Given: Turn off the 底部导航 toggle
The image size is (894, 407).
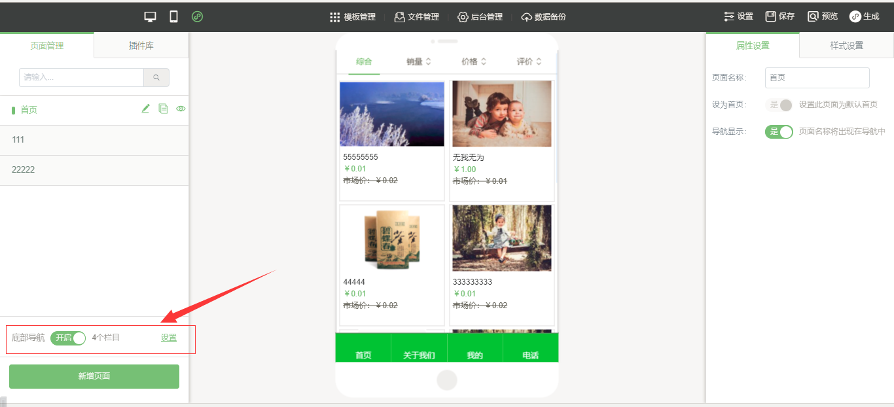Looking at the screenshot, I should pyautogui.click(x=68, y=338).
